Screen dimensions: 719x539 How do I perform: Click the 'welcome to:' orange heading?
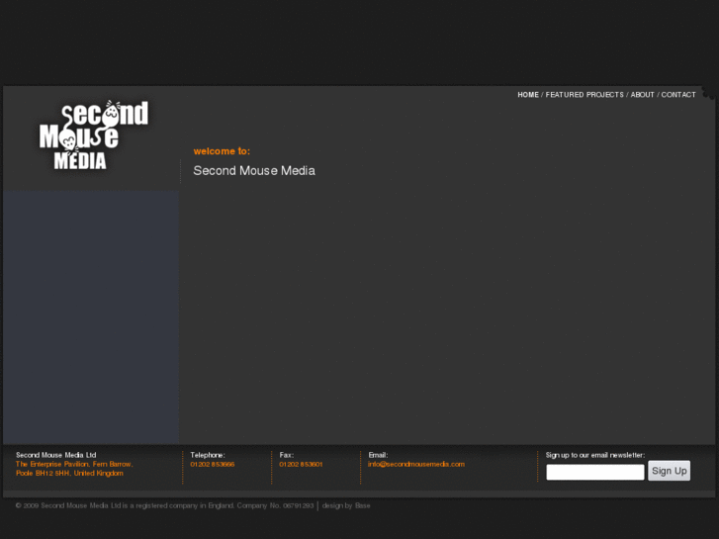(x=222, y=151)
